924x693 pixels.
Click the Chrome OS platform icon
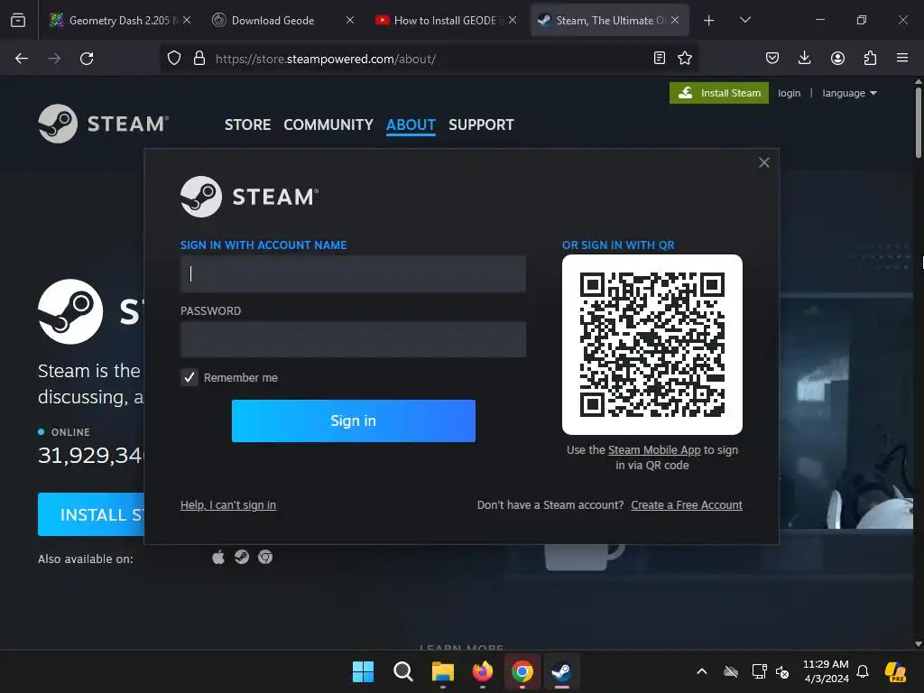pos(265,557)
